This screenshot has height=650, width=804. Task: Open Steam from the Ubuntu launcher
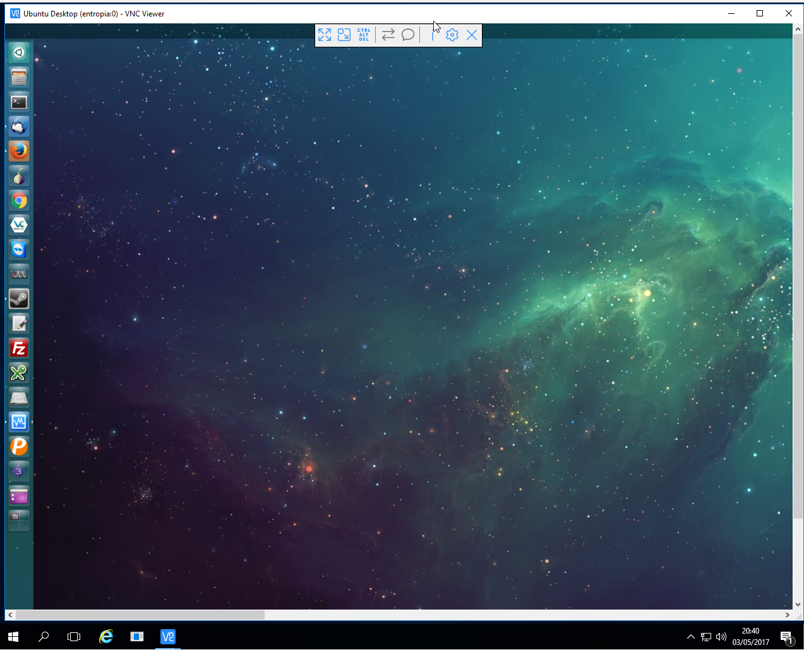coord(19,299)
